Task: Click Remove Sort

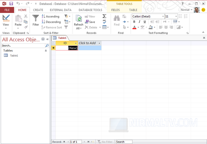Action: (52, 28)
